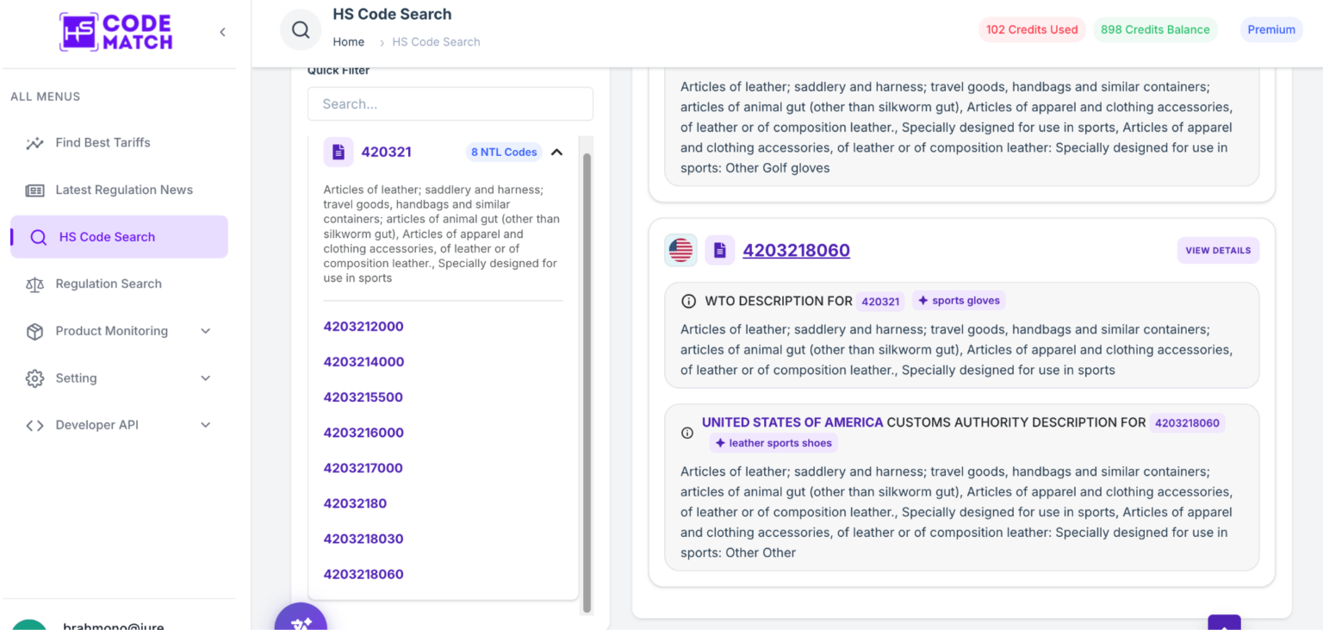Click the Premium plan badge

pyautogui.click(x=1271, y=29)
